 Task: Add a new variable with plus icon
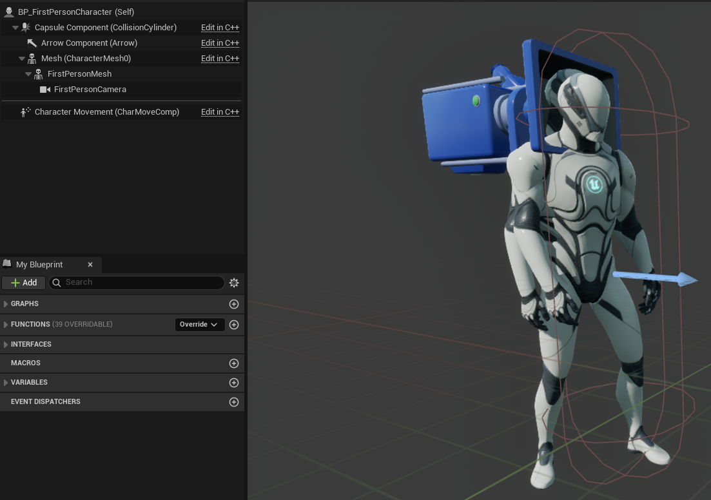coord(234,383)
